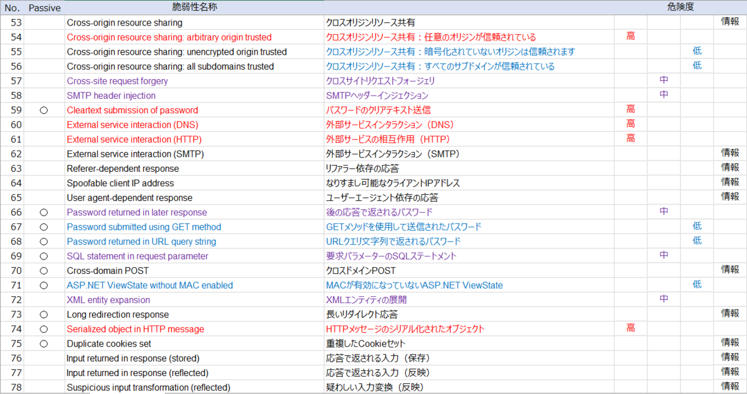Viewport: 747px width, 394px height.
Task: Select the 'No.' column header
Action: (x=12, y=7)
